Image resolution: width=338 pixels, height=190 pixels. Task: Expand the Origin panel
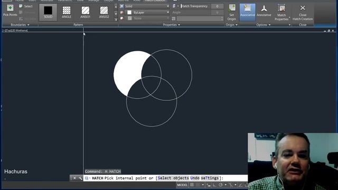point(231,25)
